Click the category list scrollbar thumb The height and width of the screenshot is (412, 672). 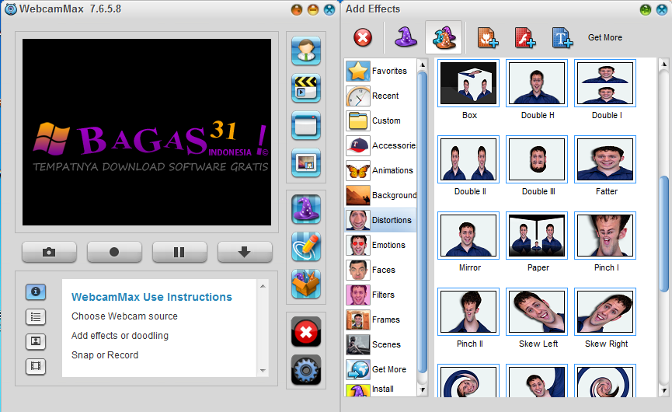point(422,222)
